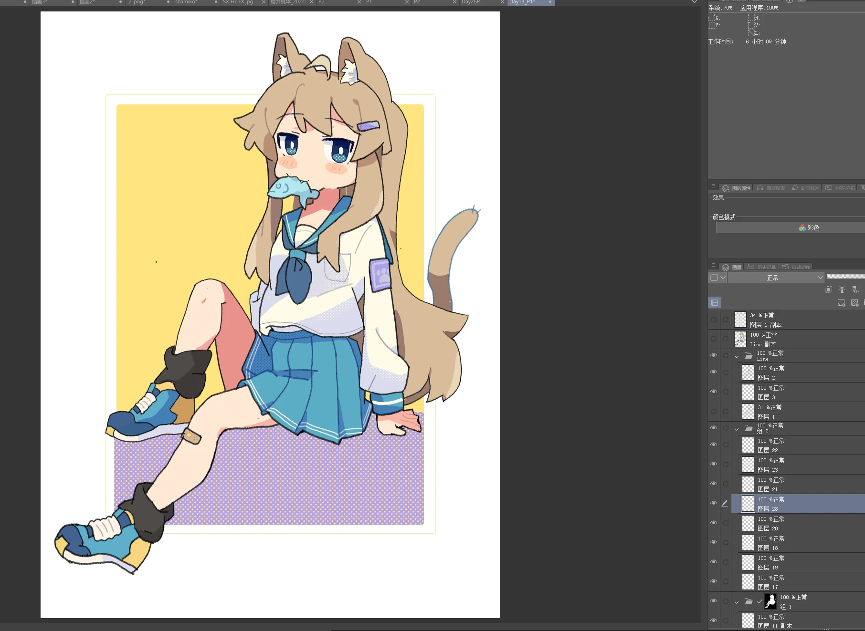This screenshot has height=631, width=865.
Task: Open the canvas tab overflow chevron
Action: point(695,2)
